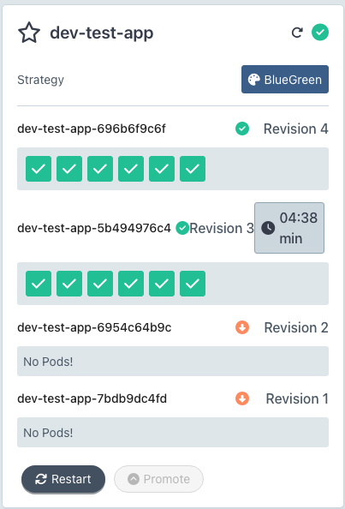Screen dimensions: 345x509
Task: Click Revision 3 green check status icon
Action: 182,228
